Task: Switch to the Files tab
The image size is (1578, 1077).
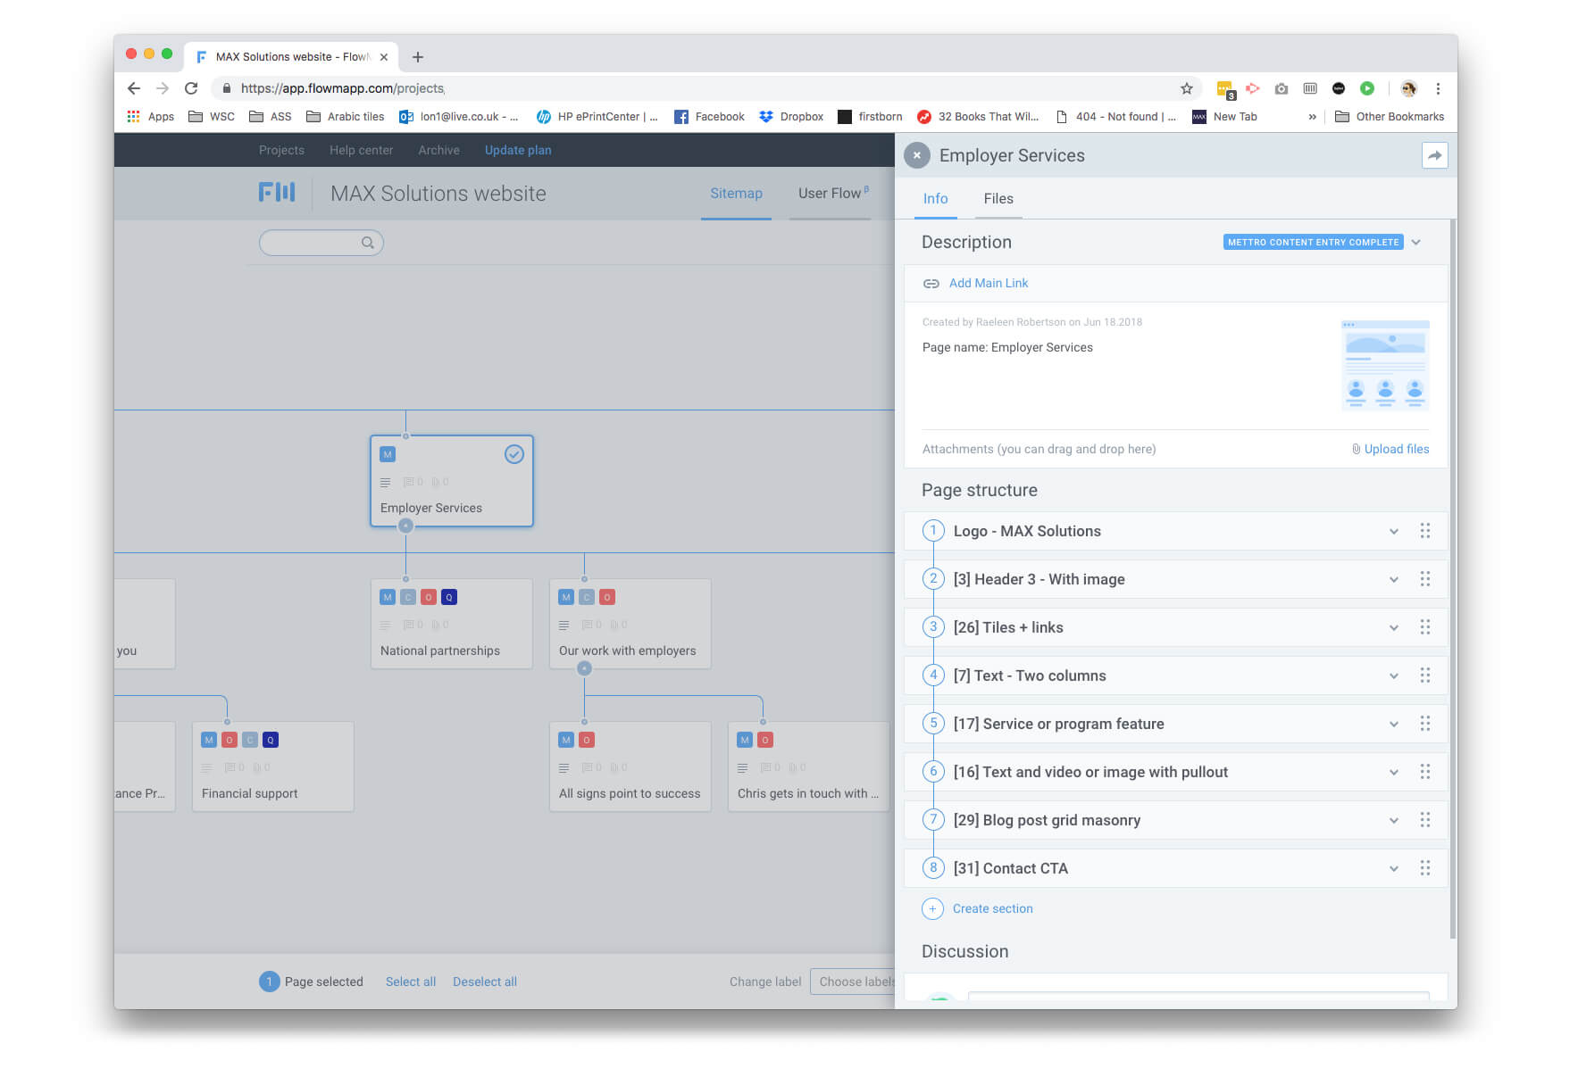Action: pos(998,198)
